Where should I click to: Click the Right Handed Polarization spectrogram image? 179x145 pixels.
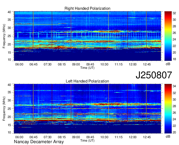[x=87, y=36]
